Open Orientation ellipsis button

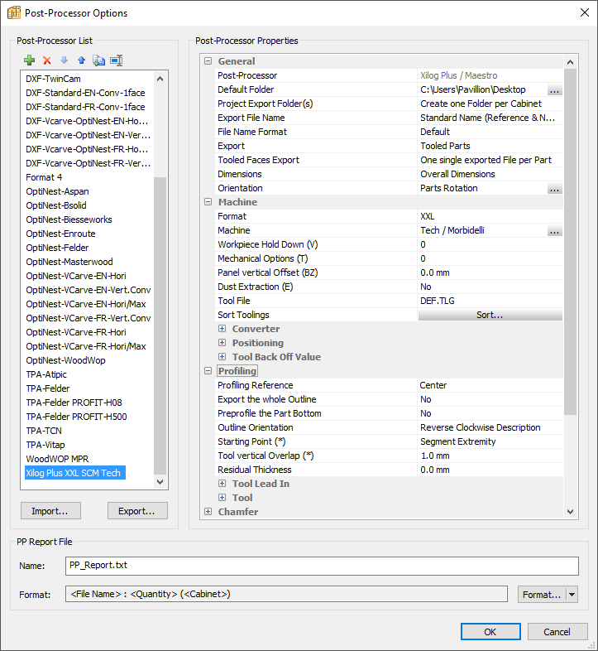click(554, 189)
